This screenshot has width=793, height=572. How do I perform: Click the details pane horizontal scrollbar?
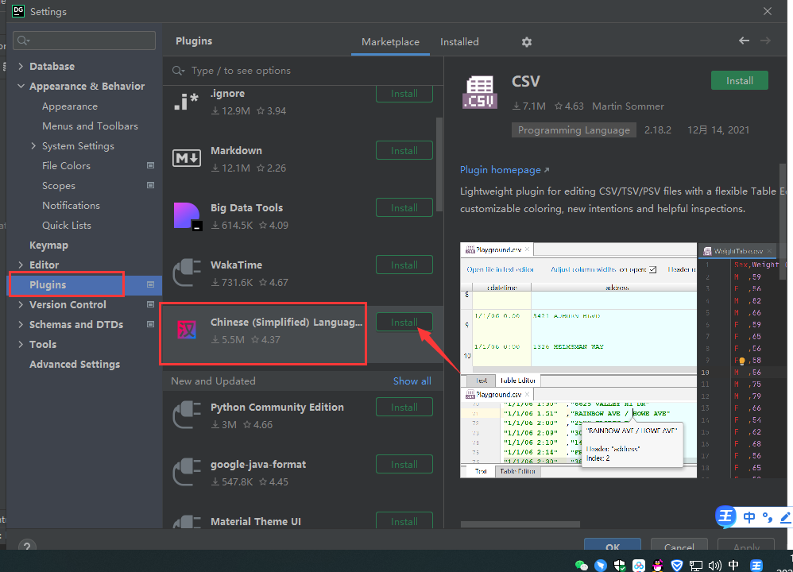[x=520, y=524]
